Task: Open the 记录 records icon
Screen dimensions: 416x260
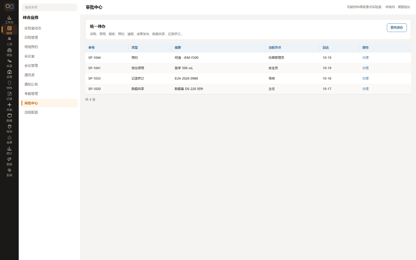Action: coord(9,96)
